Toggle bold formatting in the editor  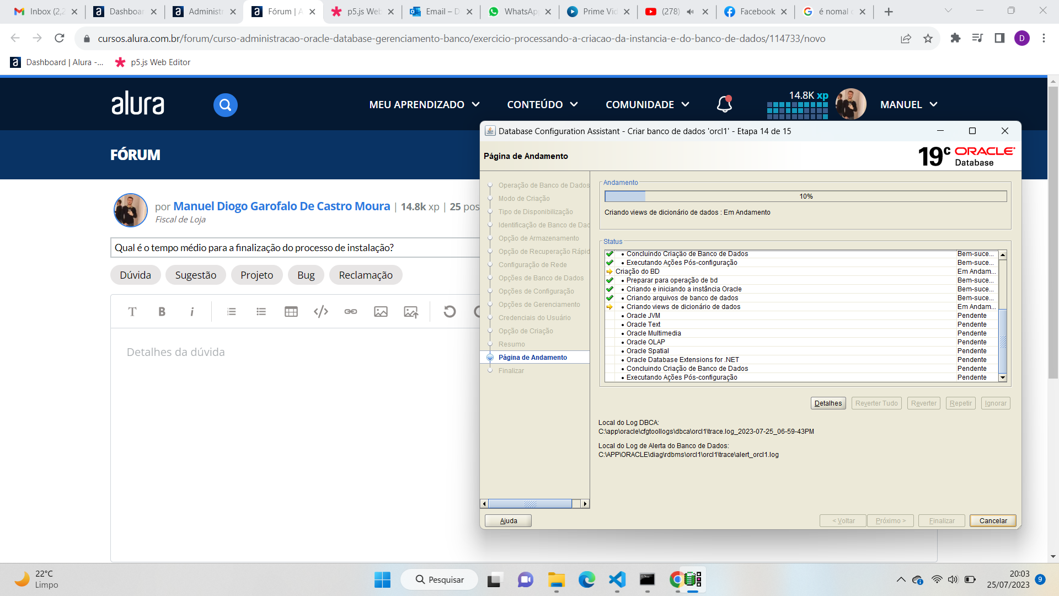click(162, 312)
